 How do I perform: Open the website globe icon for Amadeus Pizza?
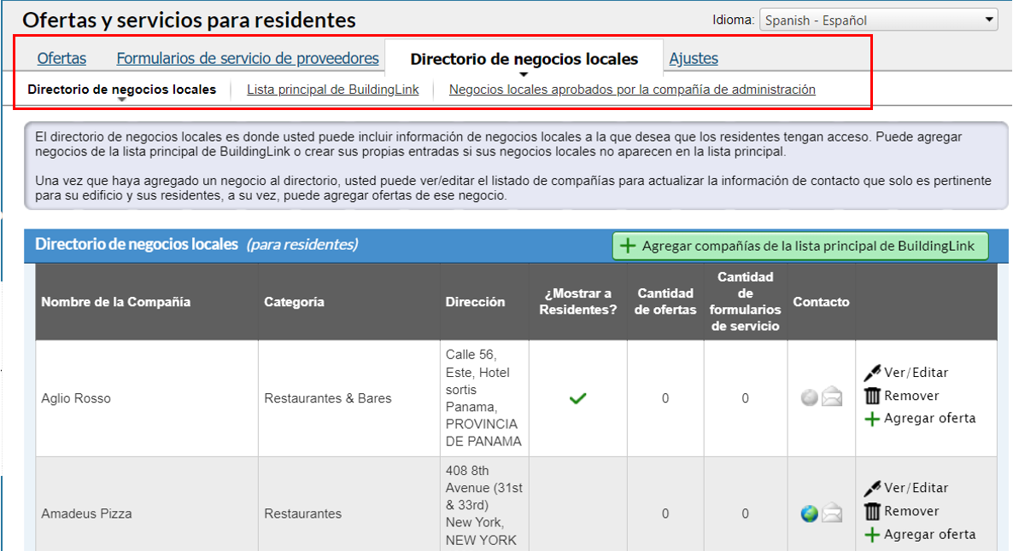pyautogui.click(x=810, y=513)
